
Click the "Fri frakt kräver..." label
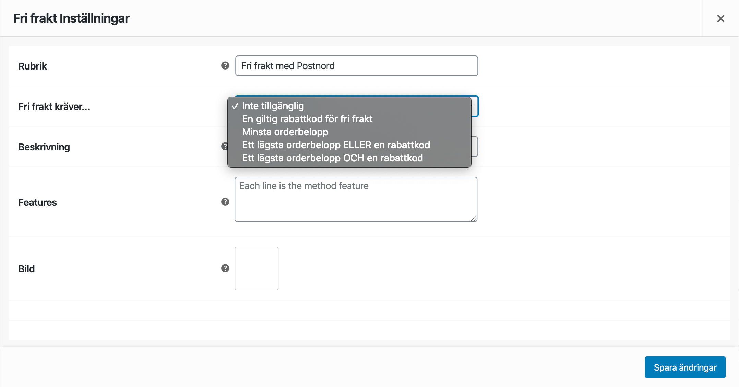click(x=54, y=107)
